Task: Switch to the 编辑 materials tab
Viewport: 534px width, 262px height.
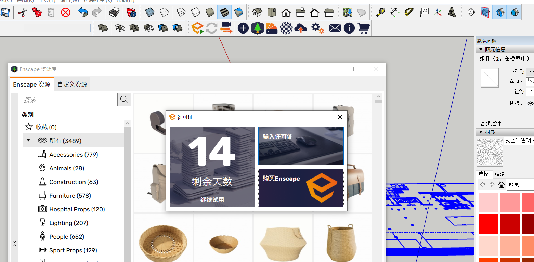Action: click(x=500, y=174)
